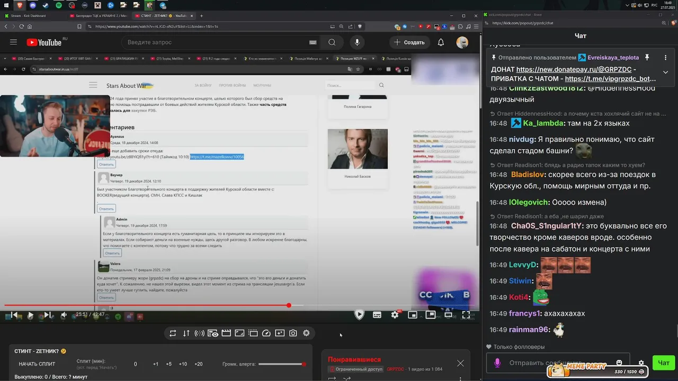Click the НАЧАТЬ СПЛИТ button

(x=37, y=364)
